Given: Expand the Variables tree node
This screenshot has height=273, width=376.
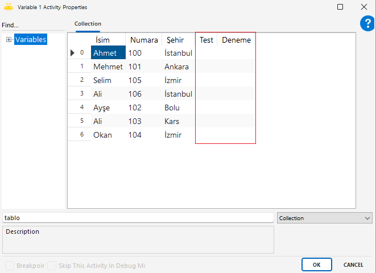Looking at the screenshot, I should 9,40.
